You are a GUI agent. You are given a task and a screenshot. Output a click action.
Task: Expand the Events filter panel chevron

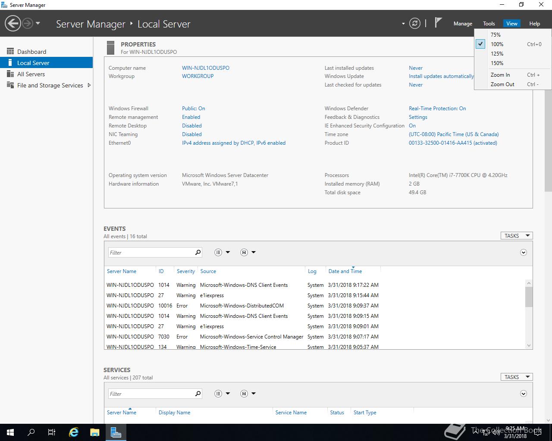point(524,252)
